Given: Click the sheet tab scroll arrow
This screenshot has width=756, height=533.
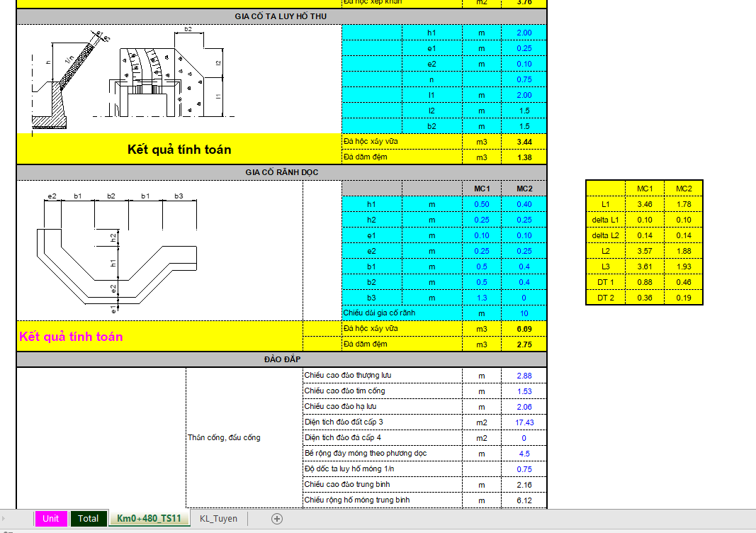Looking at the screenshot, I should pos(4,518).
